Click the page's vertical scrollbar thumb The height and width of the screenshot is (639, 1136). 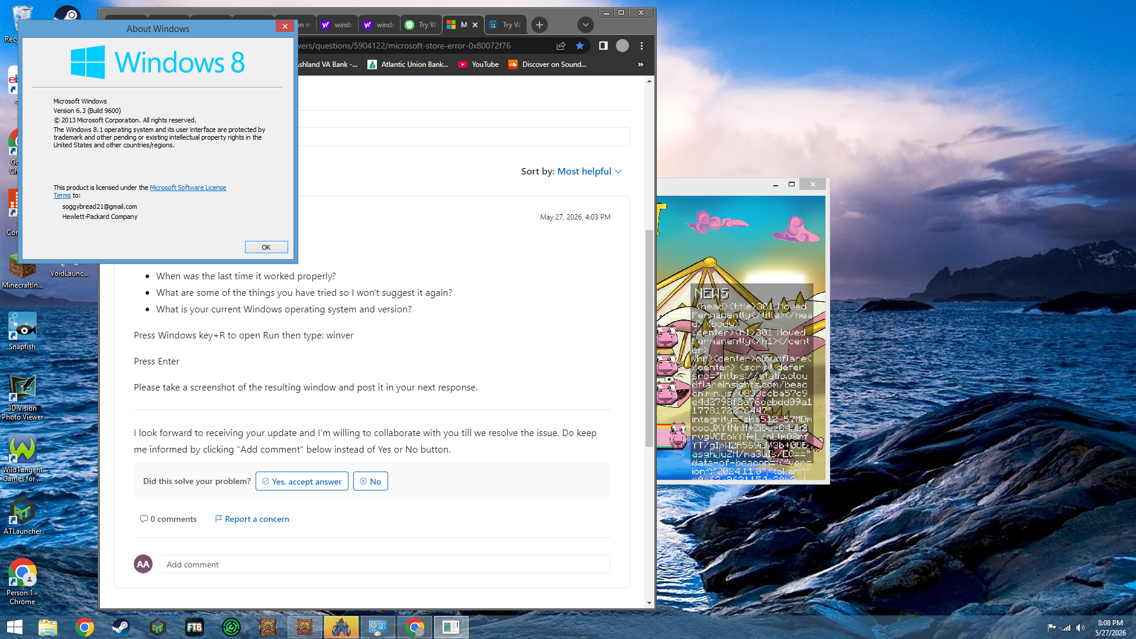point(649,338)
